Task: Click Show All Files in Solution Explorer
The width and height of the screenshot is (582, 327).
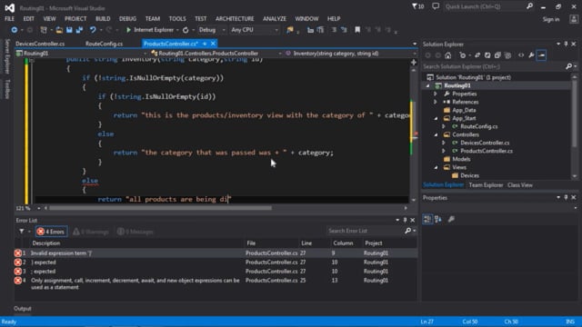Action: pyautogui.click(x=507, y=55)
